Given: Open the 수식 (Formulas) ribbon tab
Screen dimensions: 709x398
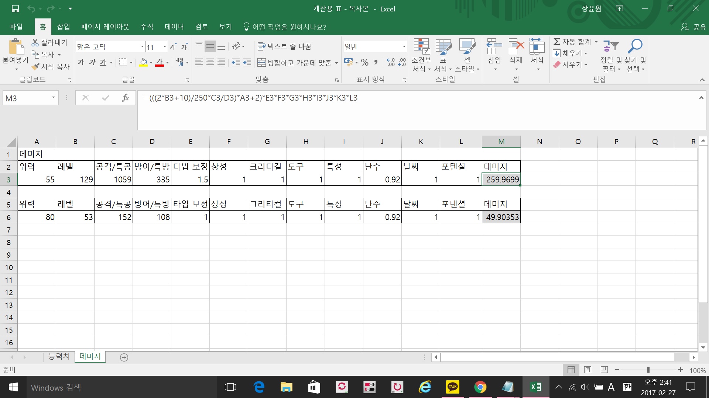Looking at the screenshot, I should (147, 27).
